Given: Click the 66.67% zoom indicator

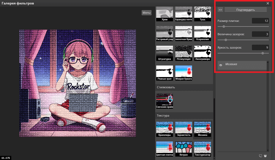Looking at the screenshot, I should tap(6, 158).
